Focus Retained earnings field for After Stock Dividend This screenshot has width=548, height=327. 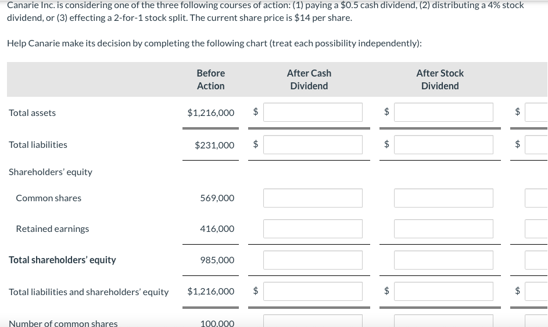[x=443, y=228]
